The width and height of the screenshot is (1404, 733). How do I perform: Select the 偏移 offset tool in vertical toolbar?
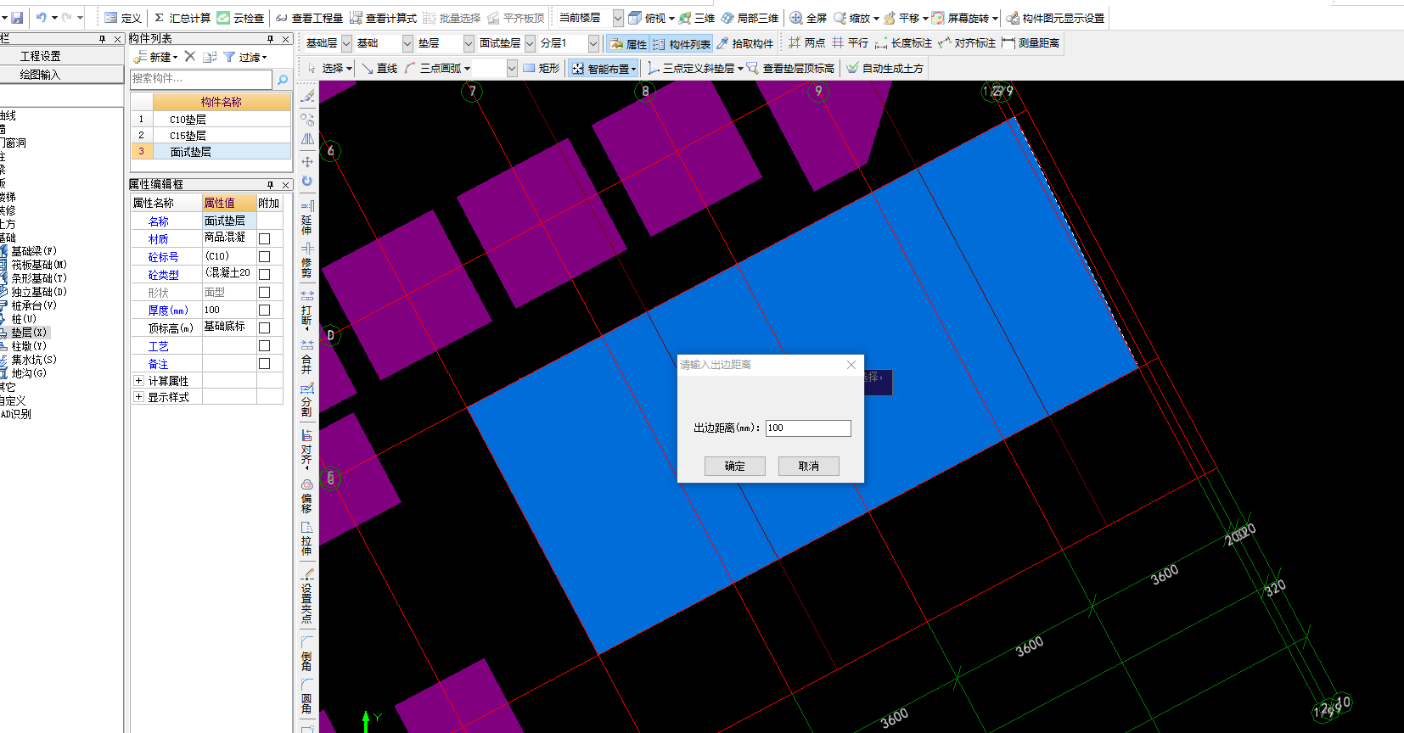tap(307, 496)
